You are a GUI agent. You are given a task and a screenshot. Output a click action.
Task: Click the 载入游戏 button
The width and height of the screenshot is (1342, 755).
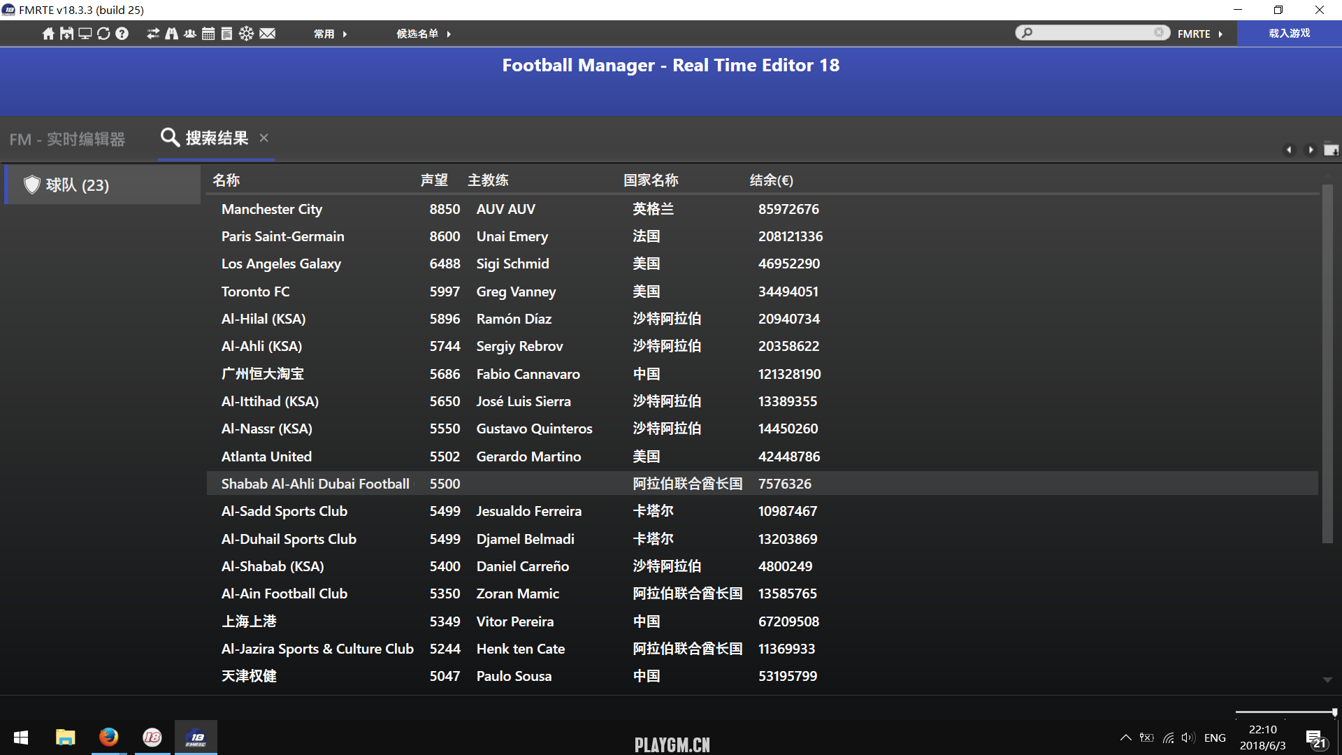pos(1290,33)
